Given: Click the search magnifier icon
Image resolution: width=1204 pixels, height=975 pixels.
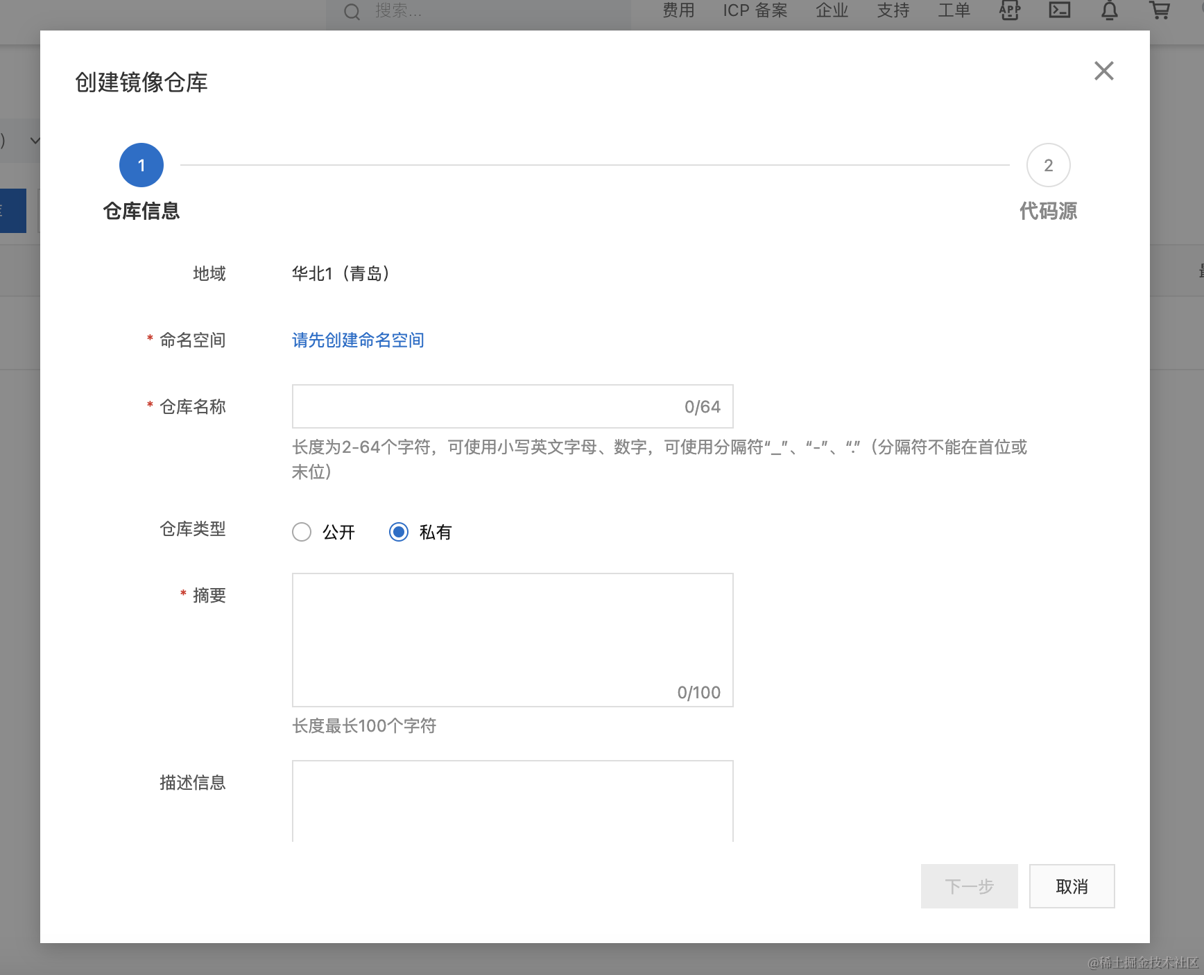Looking at the screenshot, I should coord(352,12).
